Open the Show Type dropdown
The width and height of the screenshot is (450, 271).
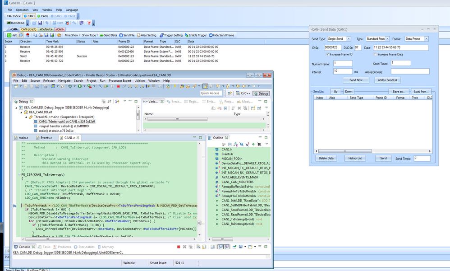[x=90, y=35]
